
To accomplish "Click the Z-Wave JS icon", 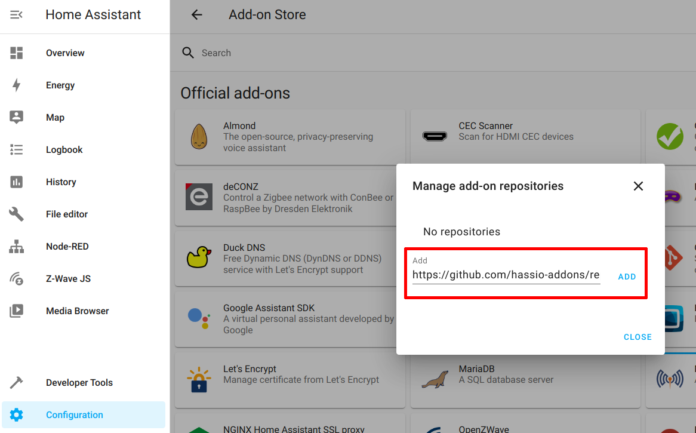I will click(x=17, y=278).
